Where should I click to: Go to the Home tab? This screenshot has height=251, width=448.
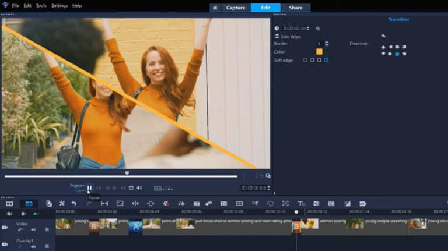click(215, 8)
